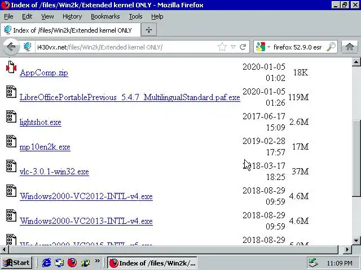The width and height of the screenshot is (361, 270).
Task: Click the 11:09 PM taskbar clock
Action: pyautogui.click(x=340, y=263)
